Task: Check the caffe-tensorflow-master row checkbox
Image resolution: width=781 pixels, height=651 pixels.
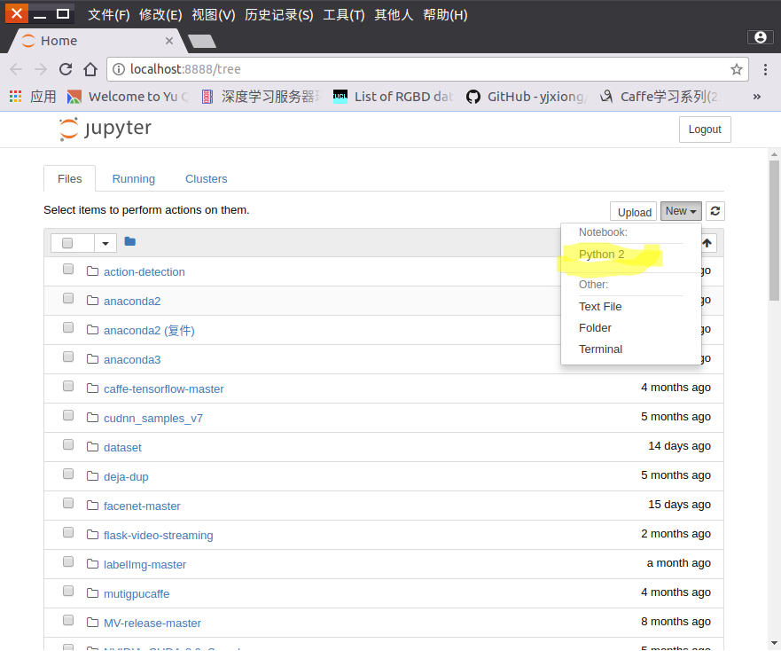Action: click(x=68, y=387)
